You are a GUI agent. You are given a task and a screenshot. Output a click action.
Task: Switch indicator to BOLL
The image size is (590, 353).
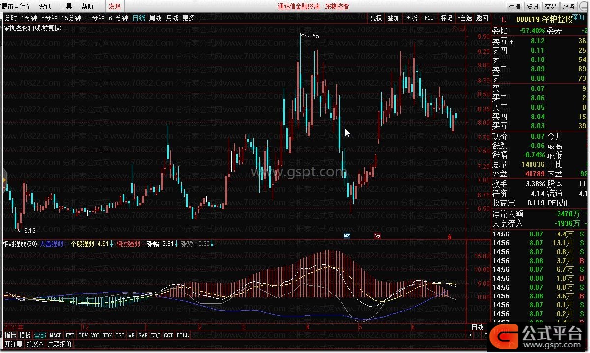[183, 335]
